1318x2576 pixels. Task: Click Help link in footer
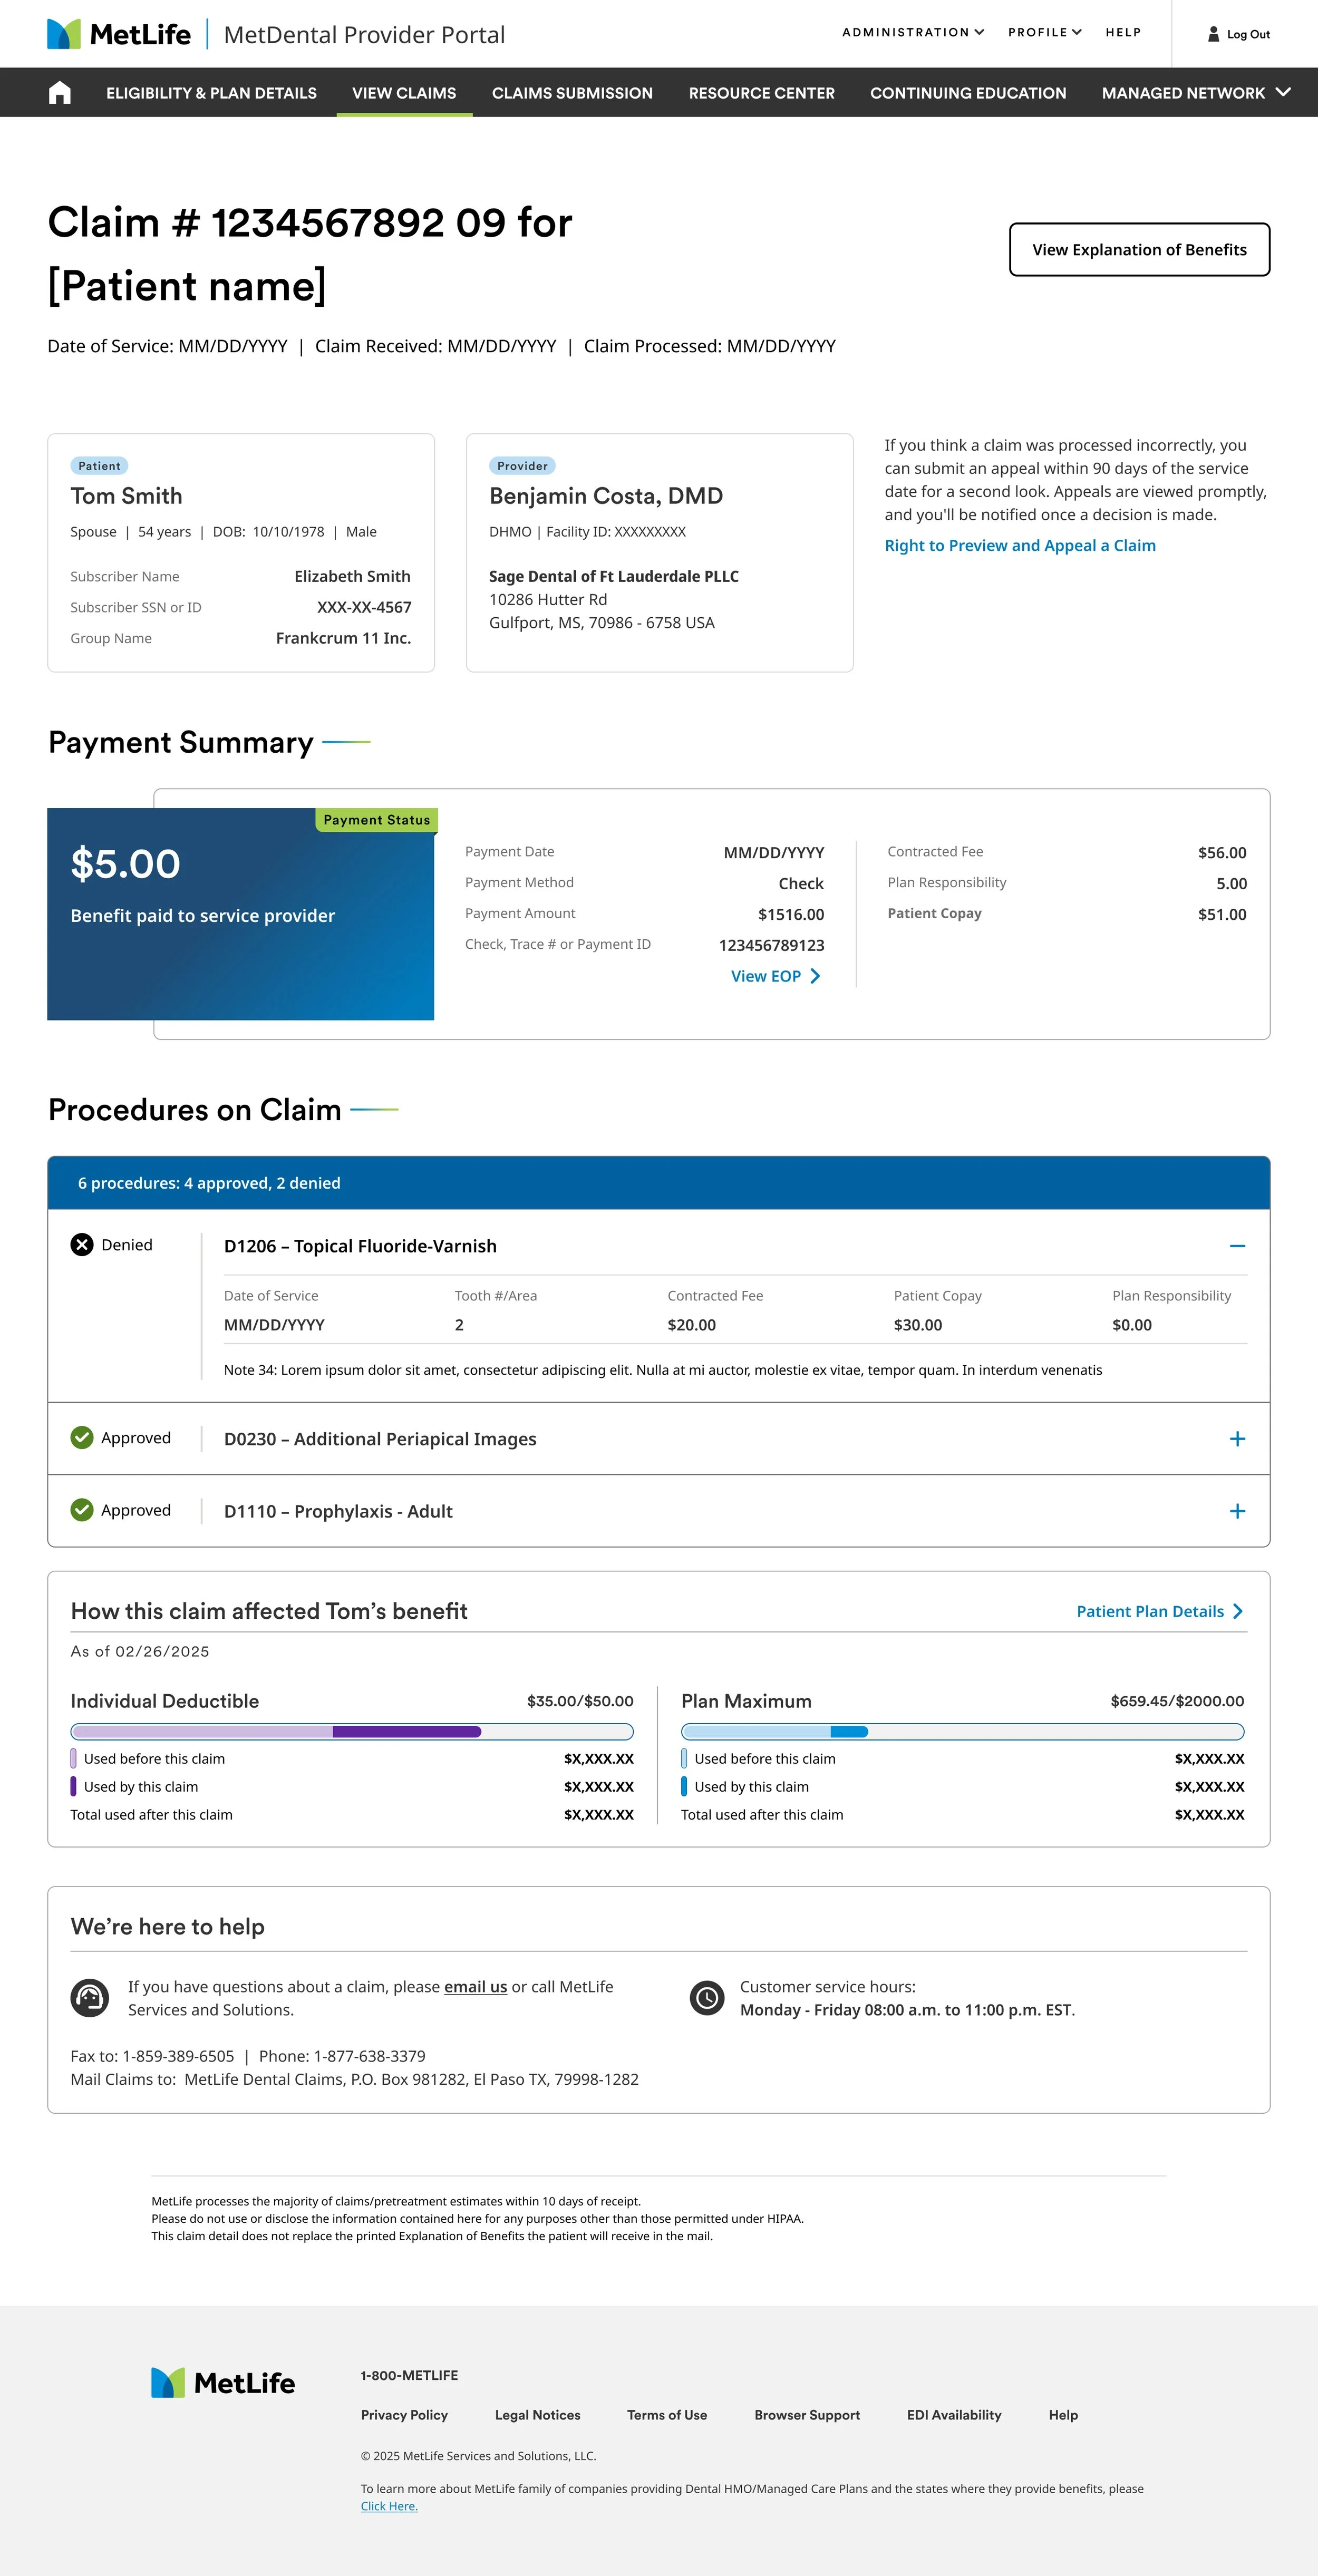(x=1063, y=2414)
